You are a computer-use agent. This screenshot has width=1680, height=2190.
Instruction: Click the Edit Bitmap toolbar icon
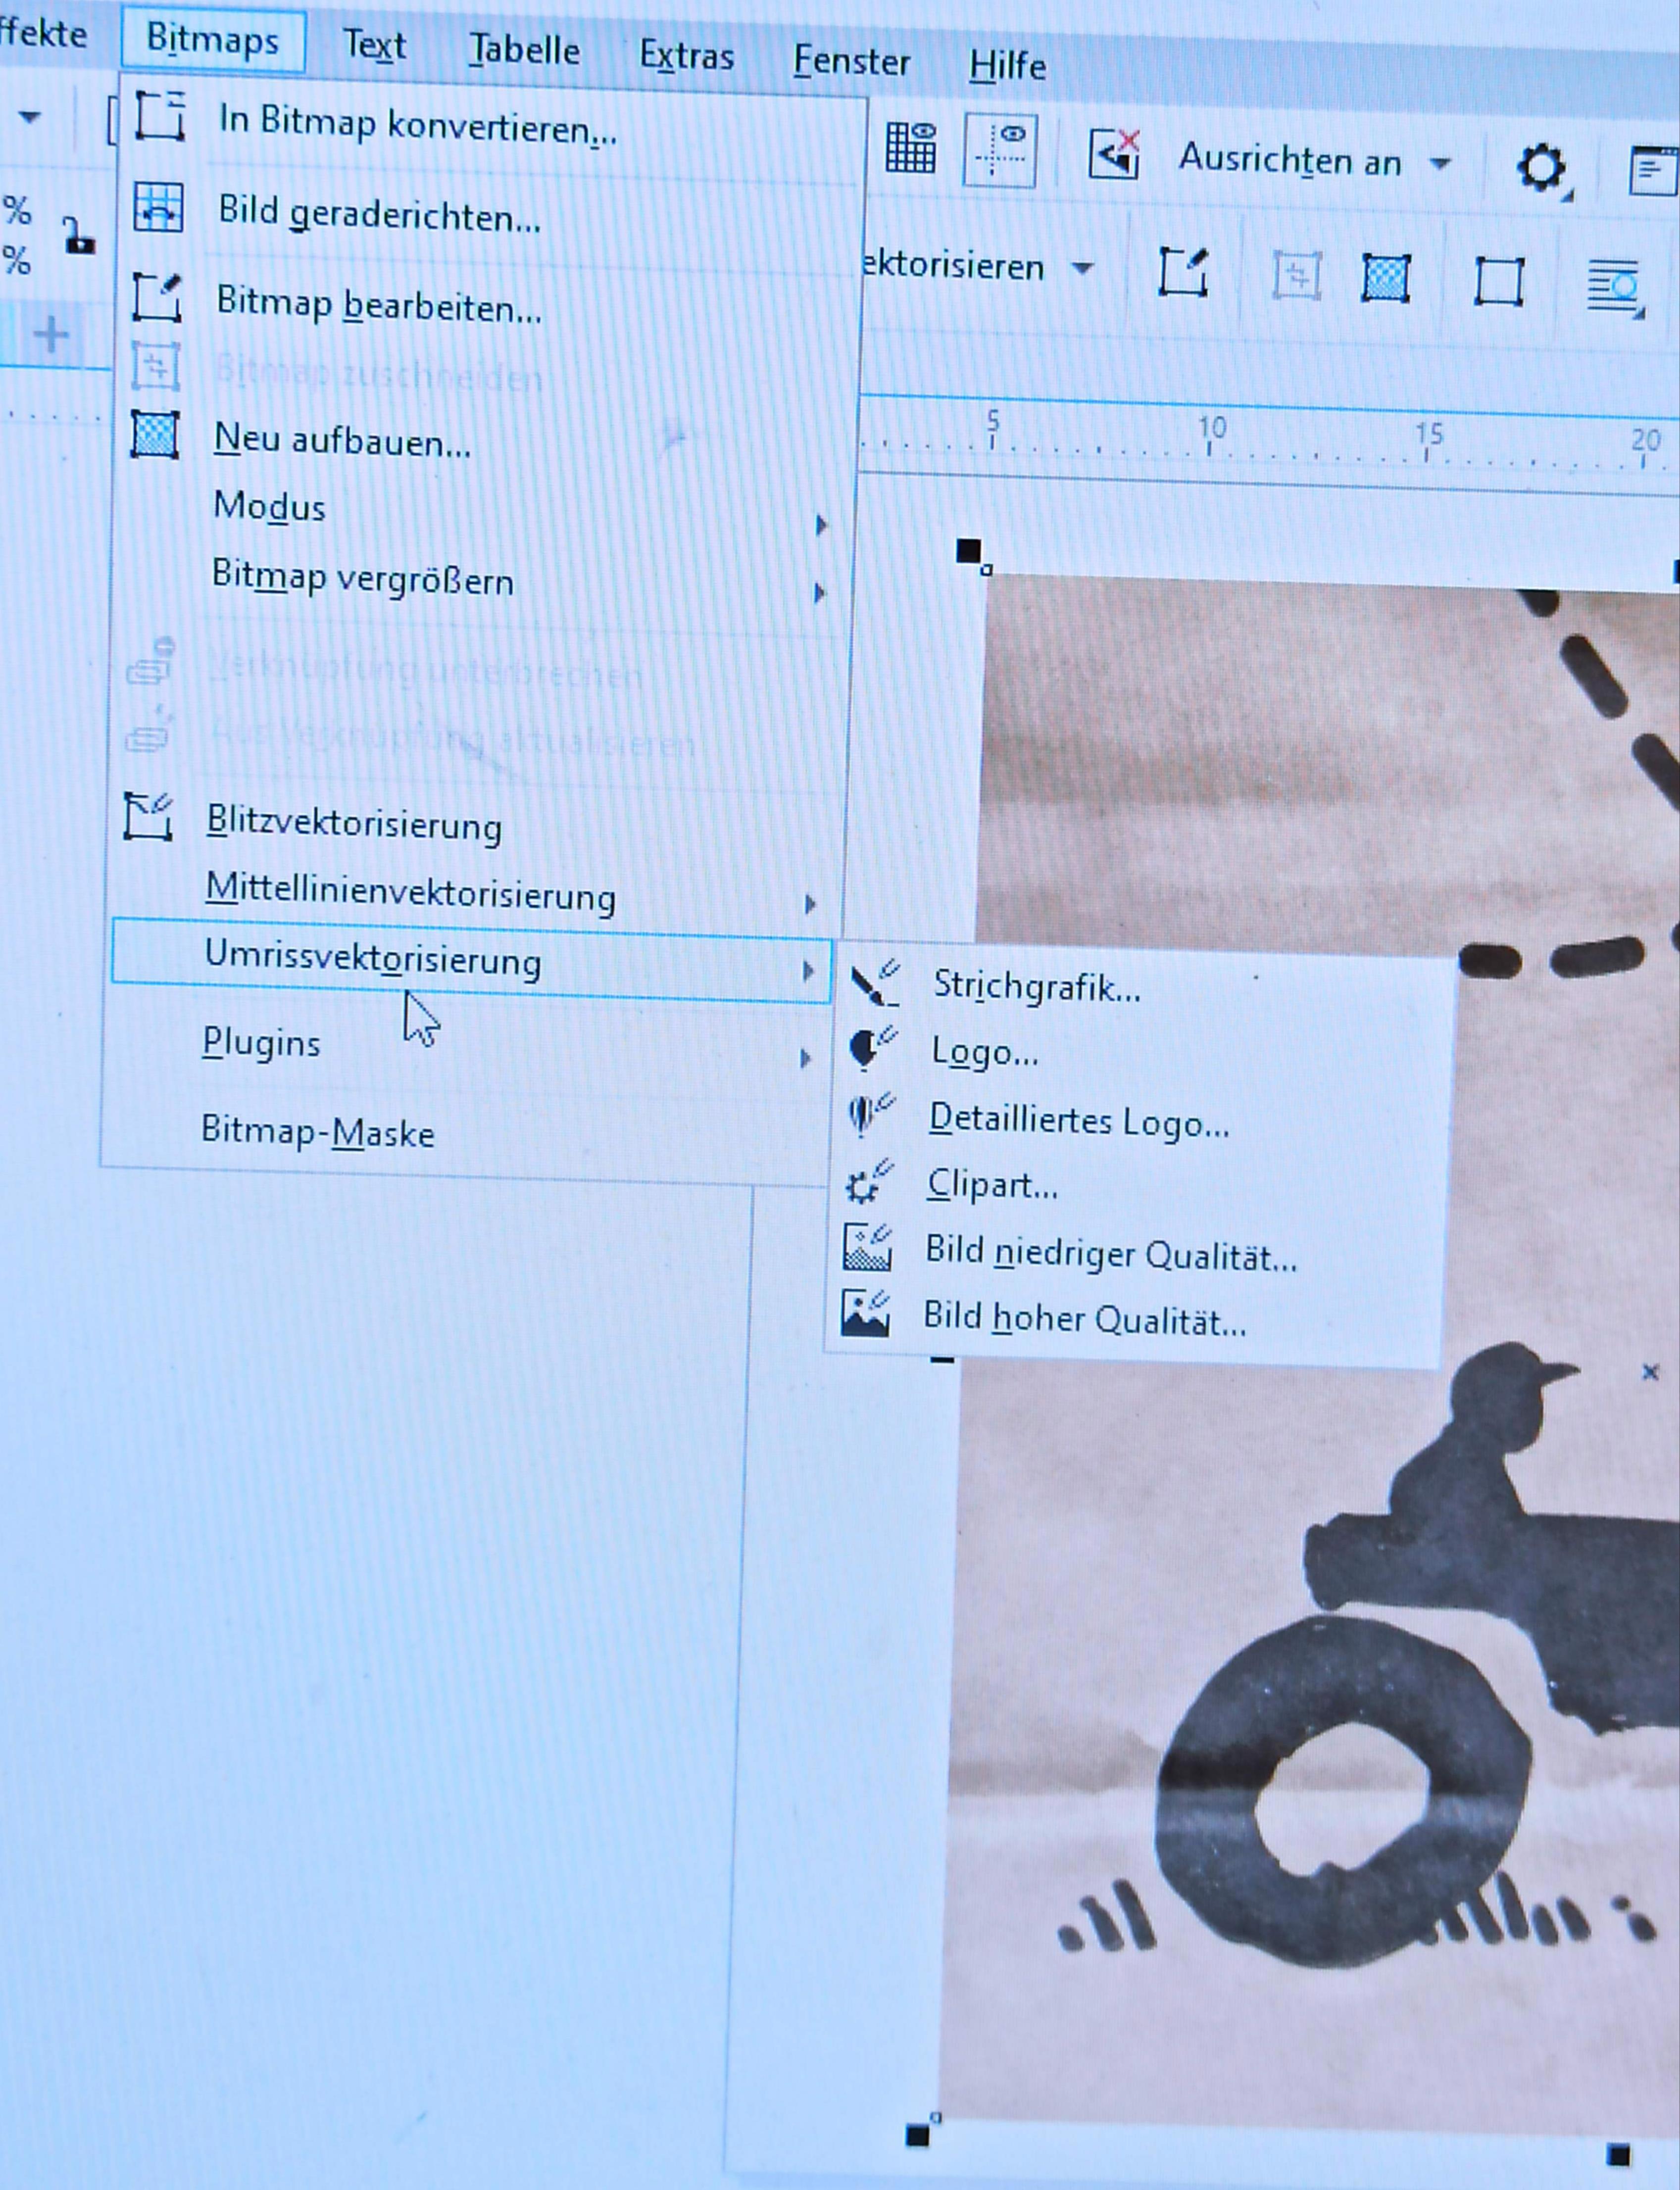tap(1183, 273)
